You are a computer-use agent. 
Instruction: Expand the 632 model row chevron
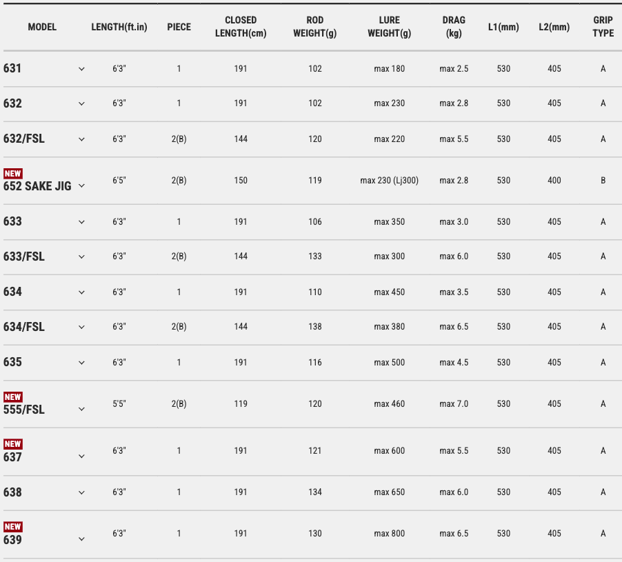pos(81,103)
